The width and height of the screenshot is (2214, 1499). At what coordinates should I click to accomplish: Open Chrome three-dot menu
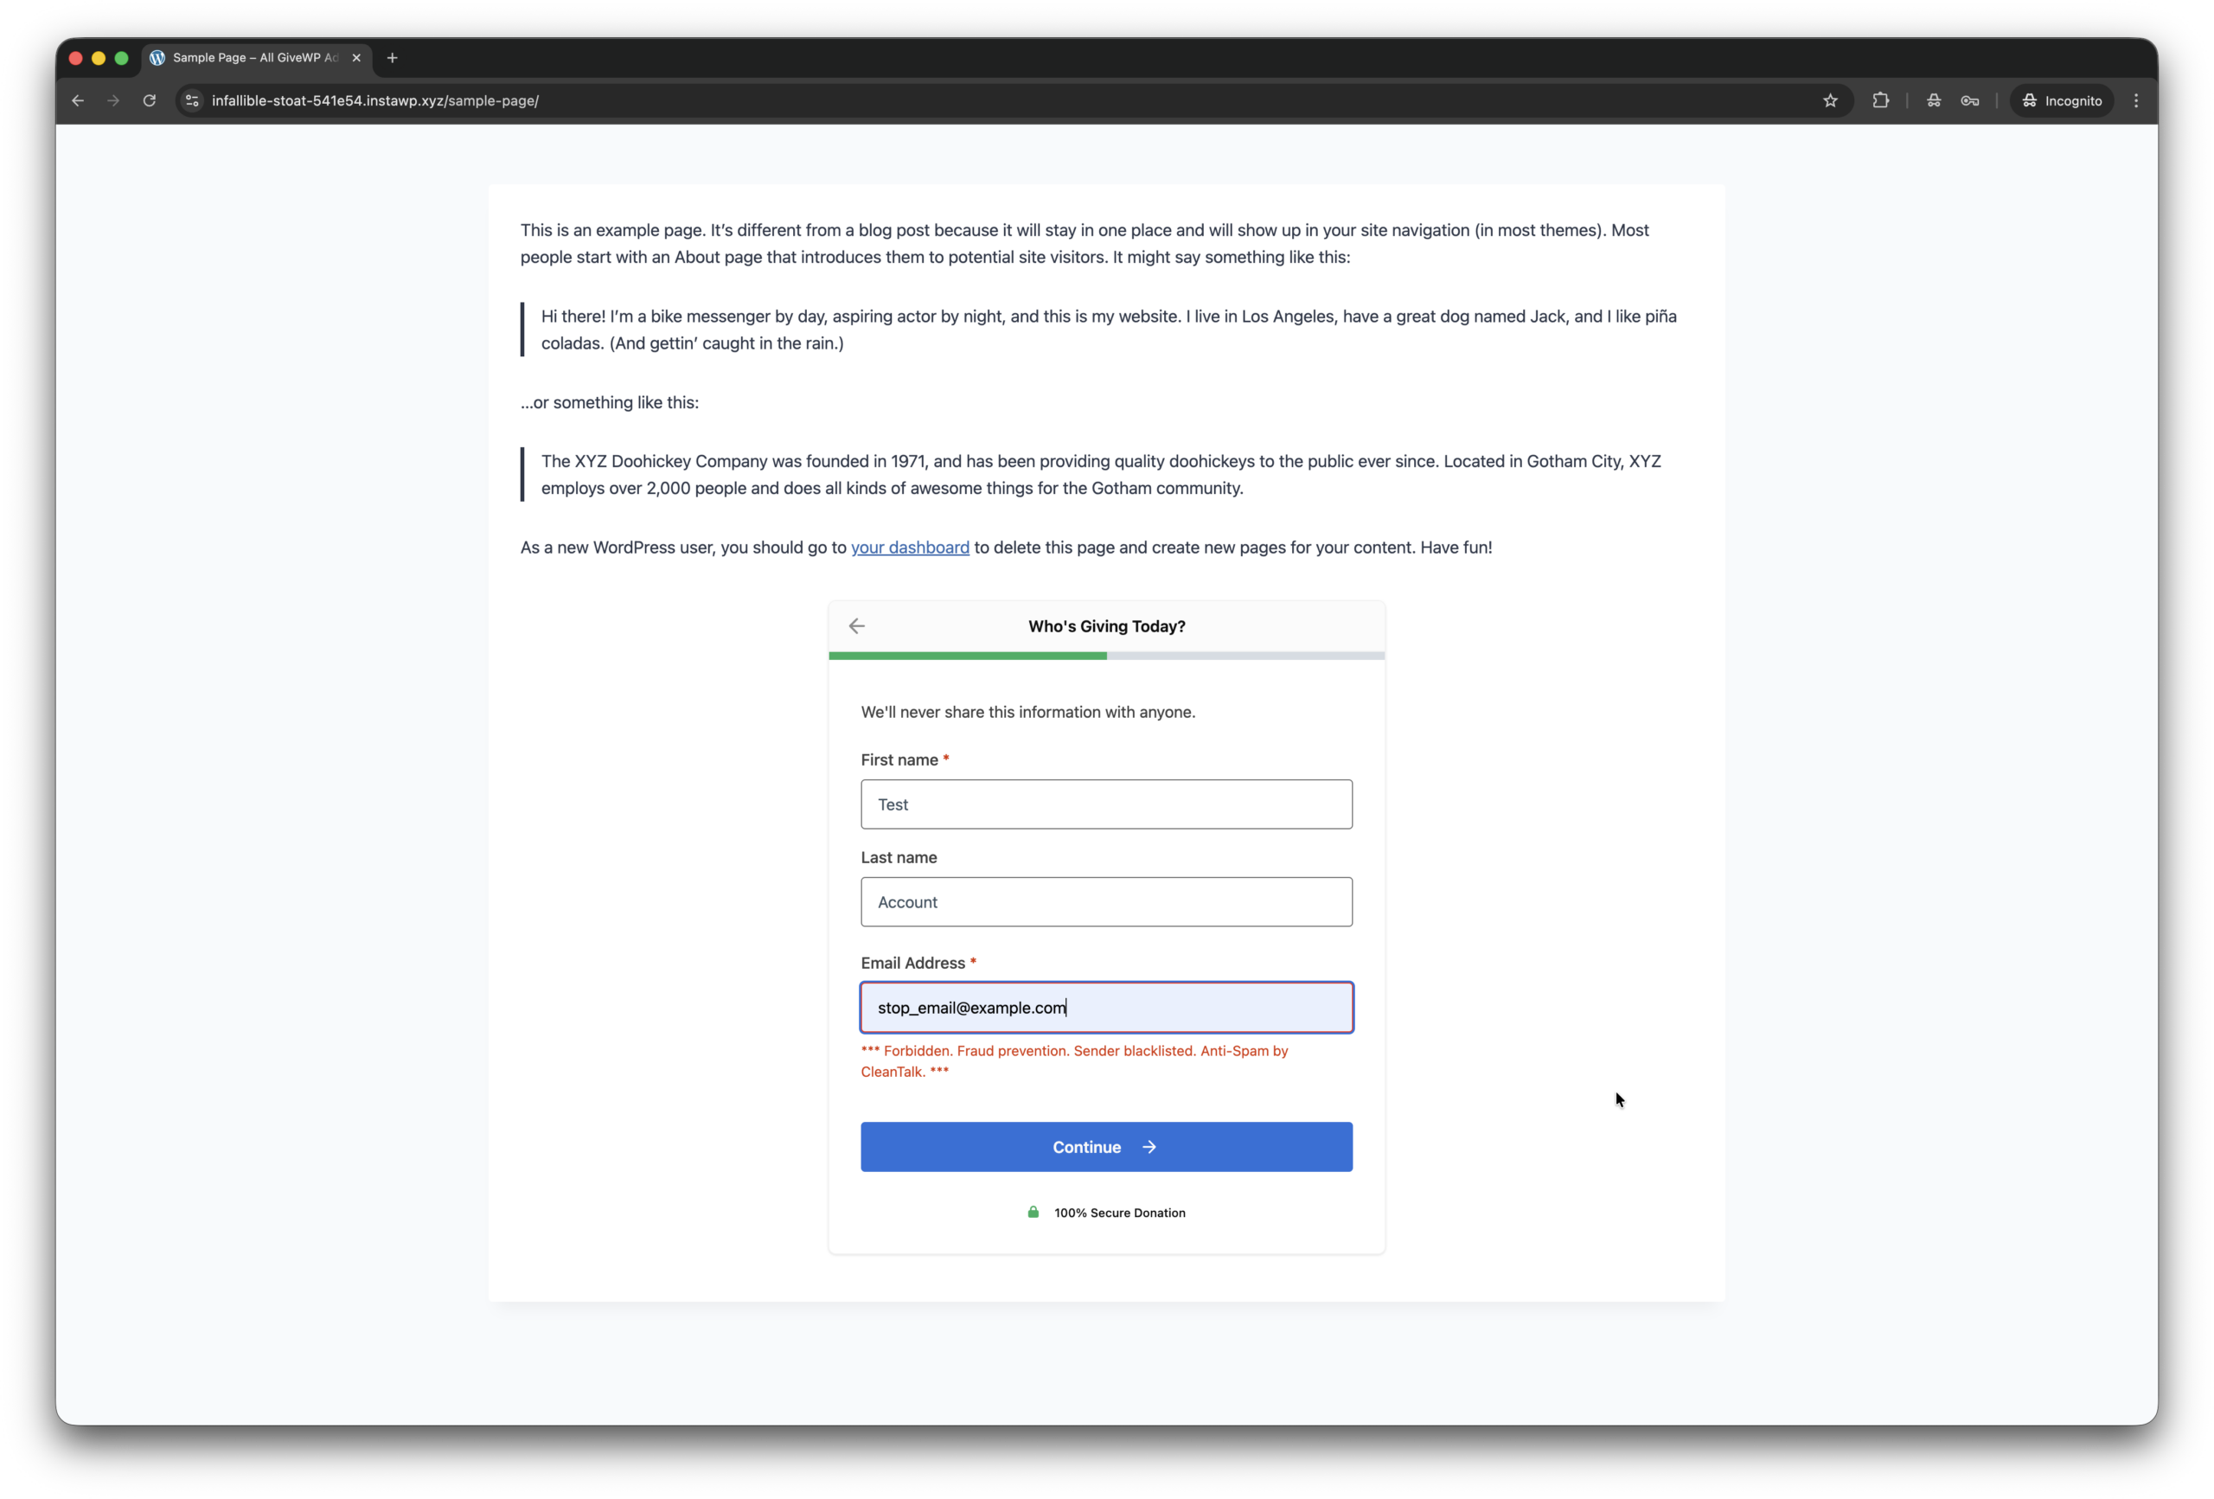tap(2136, 100)
